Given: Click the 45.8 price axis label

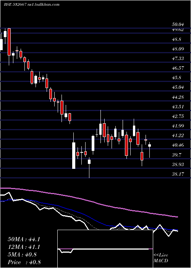Looking at the screenshot, I should (176, 78).
